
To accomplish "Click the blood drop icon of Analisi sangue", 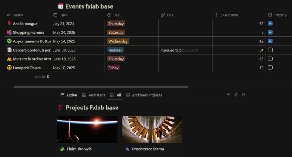I will click(9, 24).
